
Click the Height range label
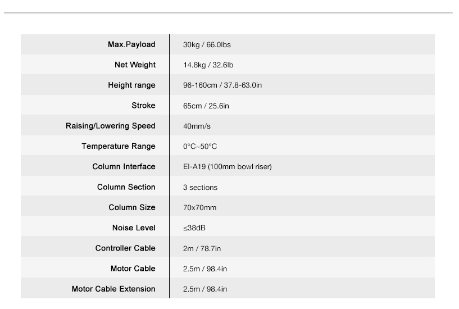tap(131, 85)
